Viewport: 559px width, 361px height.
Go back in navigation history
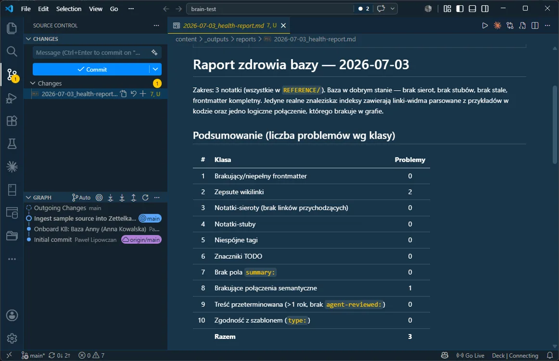pos(166,9)
